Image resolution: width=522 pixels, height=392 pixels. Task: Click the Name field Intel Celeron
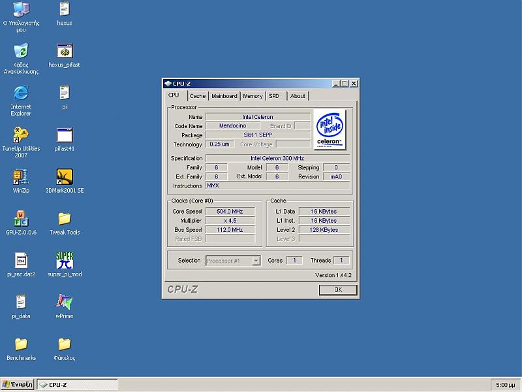click(258, 117)
